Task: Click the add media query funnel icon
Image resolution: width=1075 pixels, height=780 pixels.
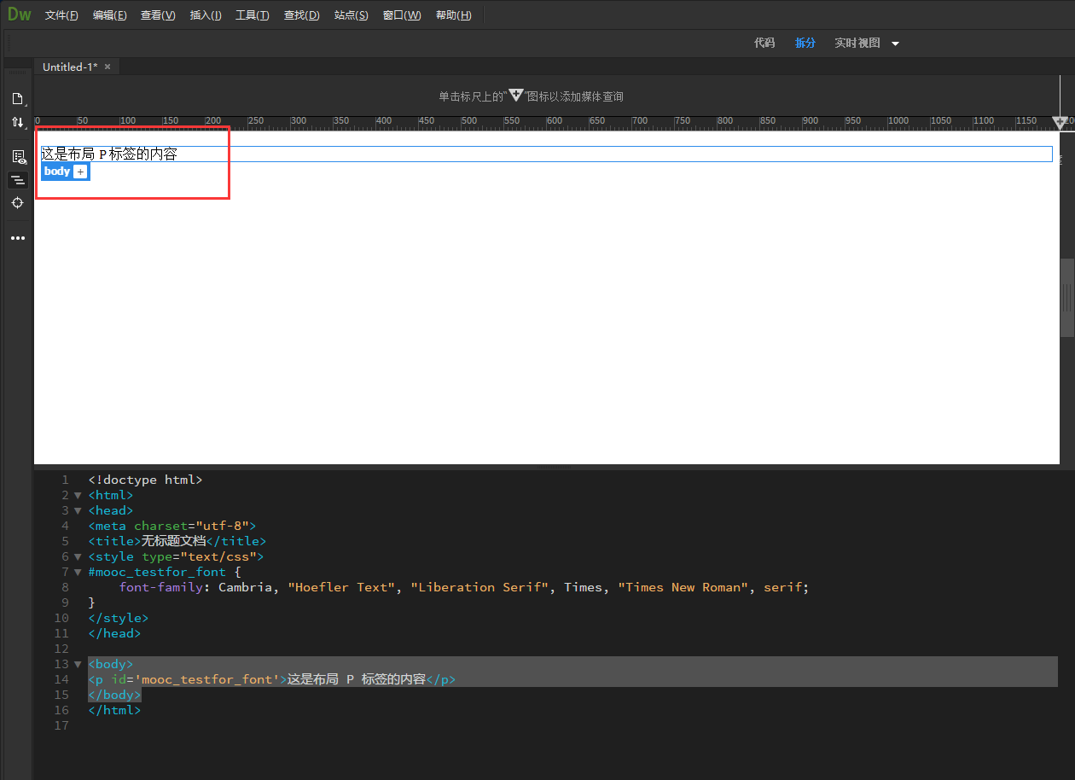Action: 516,96
